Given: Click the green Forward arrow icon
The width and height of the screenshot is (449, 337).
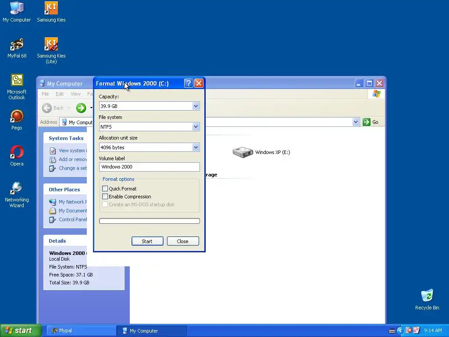Looking at the screenshot, I should 81,108.
